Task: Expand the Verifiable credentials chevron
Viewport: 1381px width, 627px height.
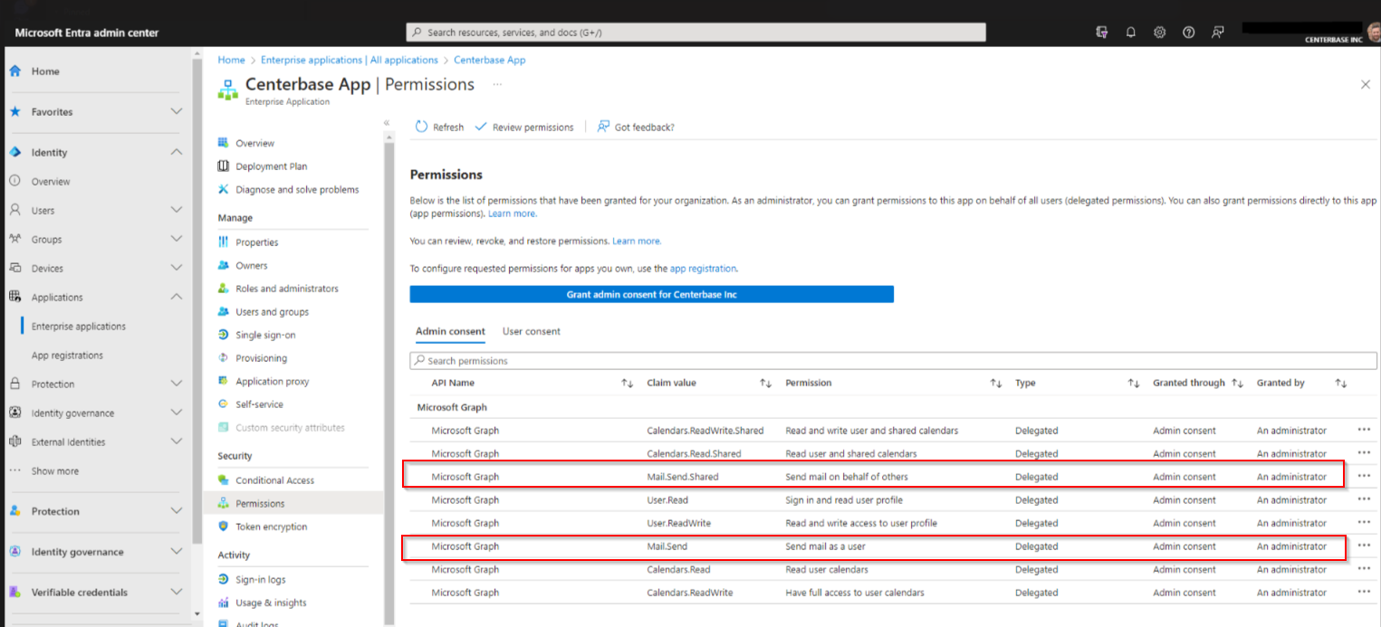Action: coord(177,592)
